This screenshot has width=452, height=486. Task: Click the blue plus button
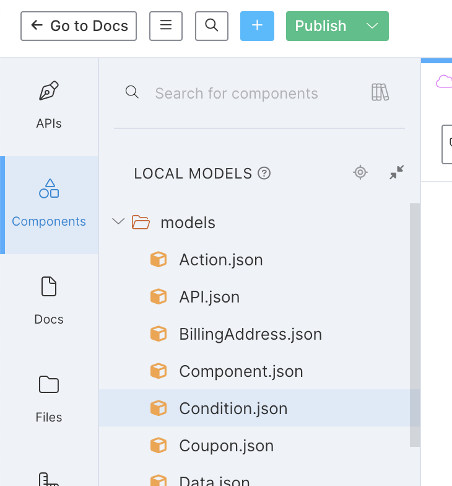tap(257, 25)
